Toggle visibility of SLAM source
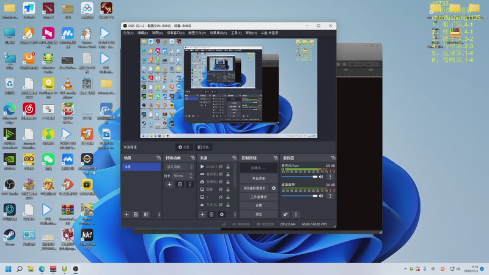The height and width of the screenshot is (275, 489). click(x=221, y=166)
